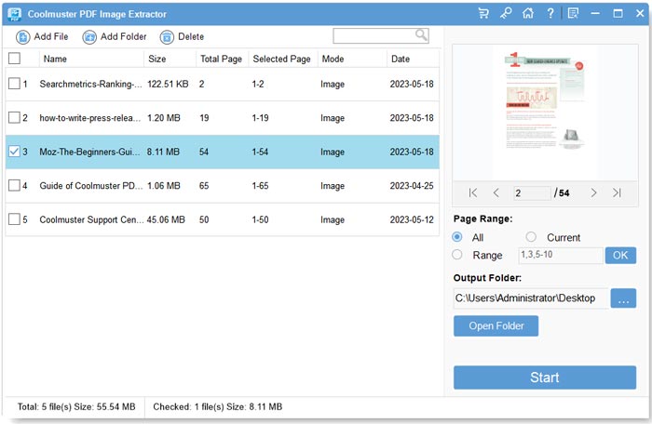Click the 1-65 selected page cell
The height and width of the screenshot is (424, 652).
pos(260,186)
